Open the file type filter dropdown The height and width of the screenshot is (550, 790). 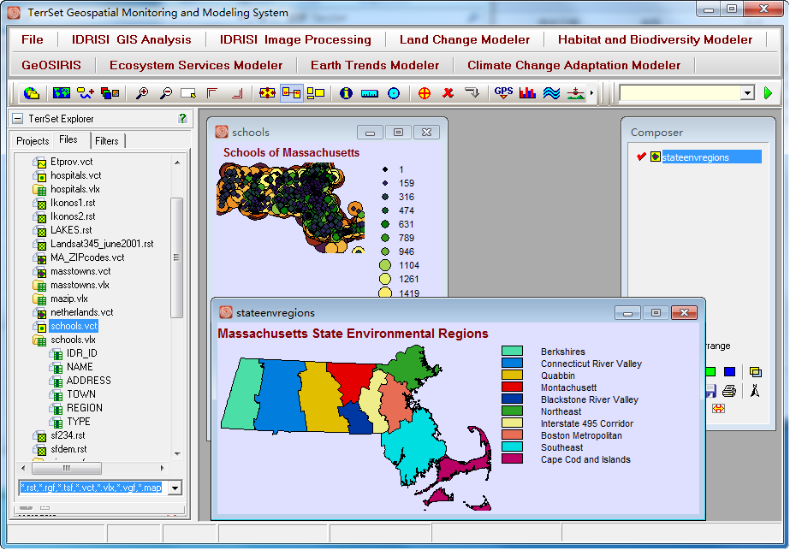click(x=175, y=488)
